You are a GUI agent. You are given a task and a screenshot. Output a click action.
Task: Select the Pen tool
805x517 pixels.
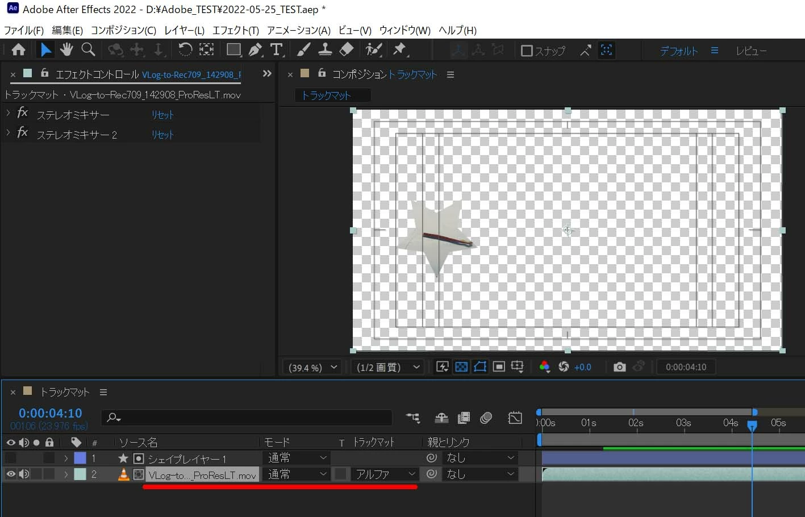pyautogui.click(x=255, y=50)
